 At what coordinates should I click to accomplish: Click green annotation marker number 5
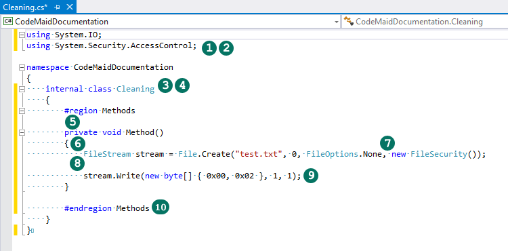(x=72, y=122)
